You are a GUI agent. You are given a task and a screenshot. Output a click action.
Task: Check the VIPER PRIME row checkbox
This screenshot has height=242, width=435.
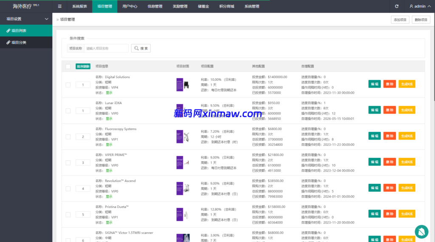point(68,163)
